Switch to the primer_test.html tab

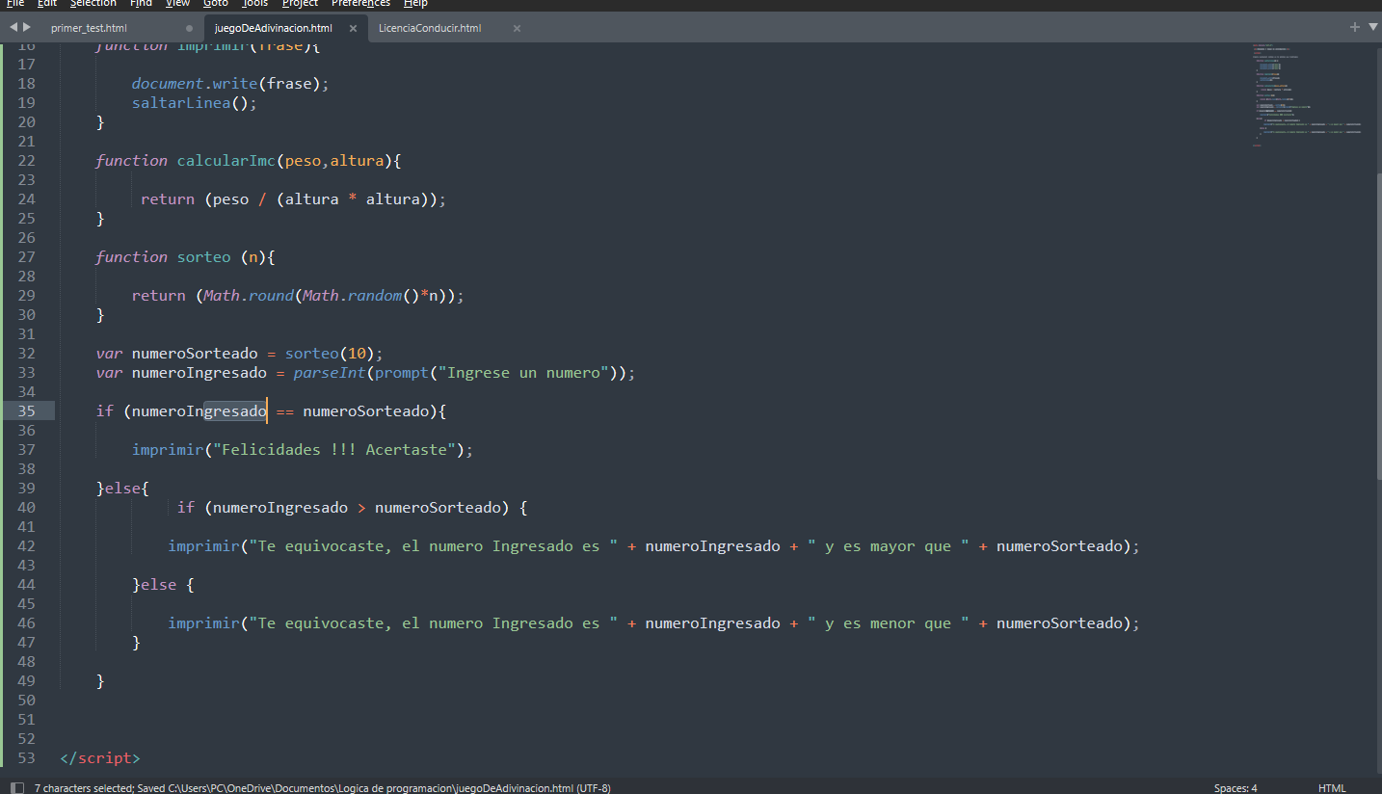[89, 29]
